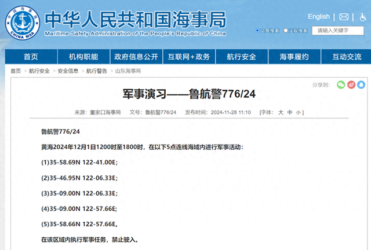The width and height of the screenshot is (371, 250).
Task: Click the sentence ending with 禁止驶入
Action: tap(90, 240)
